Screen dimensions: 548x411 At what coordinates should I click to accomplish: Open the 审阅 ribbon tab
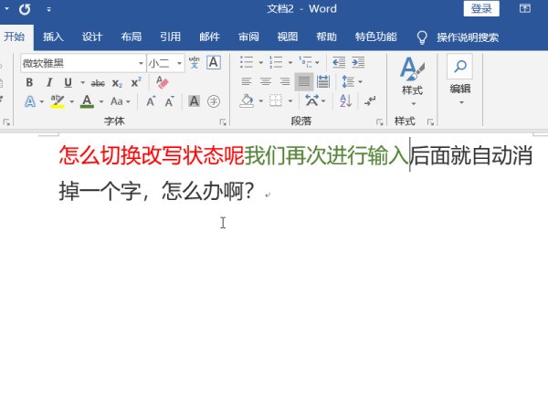pos(248,37)
